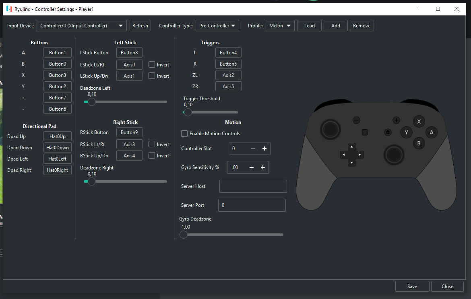Remap ZR trigger (Axis5)
This screenshot has height=299, width=471.
tap(228, 87)
